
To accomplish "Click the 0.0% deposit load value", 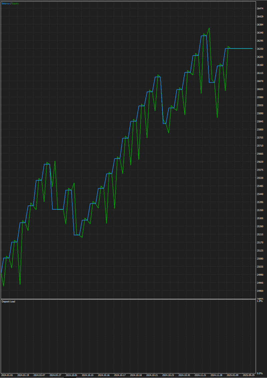I will point(260,373).
